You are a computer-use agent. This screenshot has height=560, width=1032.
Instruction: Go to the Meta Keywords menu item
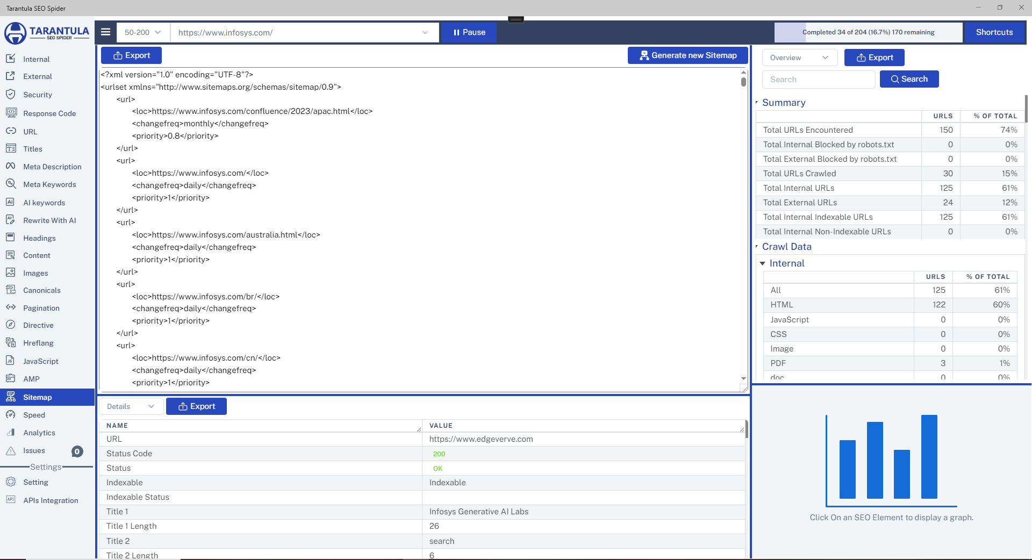click(49, 184)
